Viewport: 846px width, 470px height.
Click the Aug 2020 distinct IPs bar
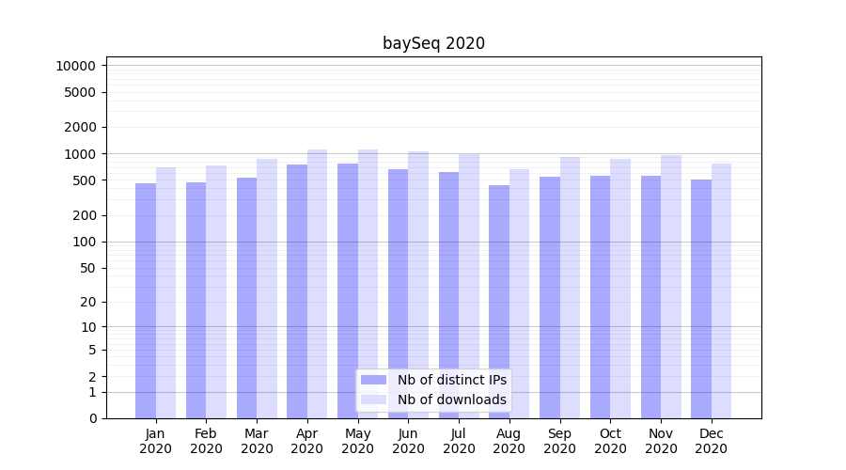pos(499,302)
